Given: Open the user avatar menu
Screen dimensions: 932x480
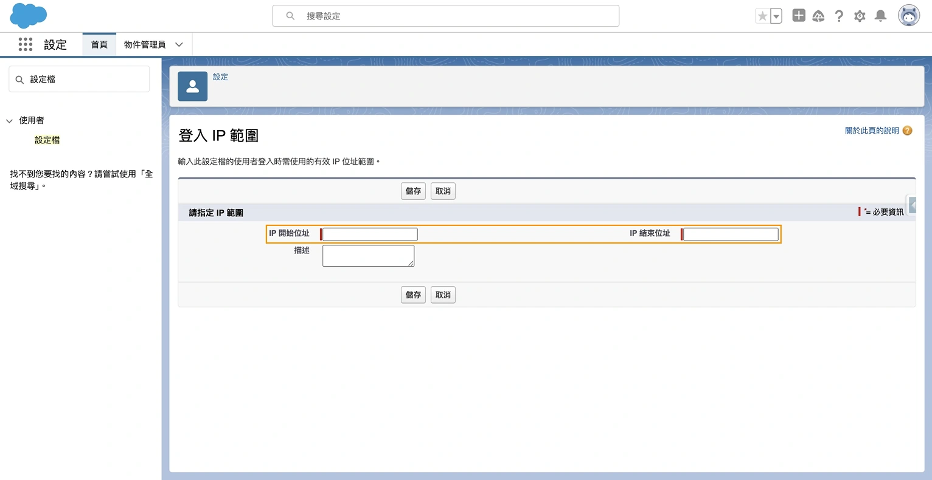Looking at the screenshot, I should [x=908, y=16].
